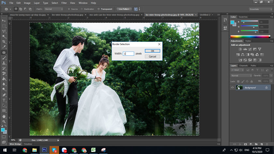
Task: Select the Rectangle shape tool
Action: (4, 111)
